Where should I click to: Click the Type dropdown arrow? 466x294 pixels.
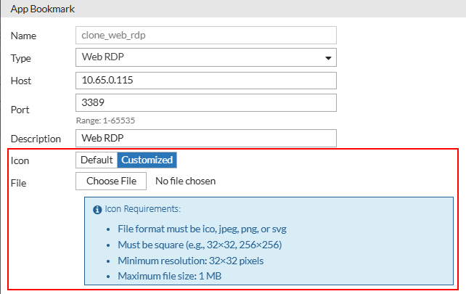(328, 58)
